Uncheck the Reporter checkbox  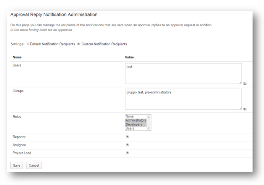pyautogui.click(x=127, y=137)
